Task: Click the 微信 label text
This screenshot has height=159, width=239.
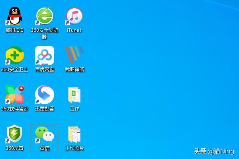Action: [45, 148]
